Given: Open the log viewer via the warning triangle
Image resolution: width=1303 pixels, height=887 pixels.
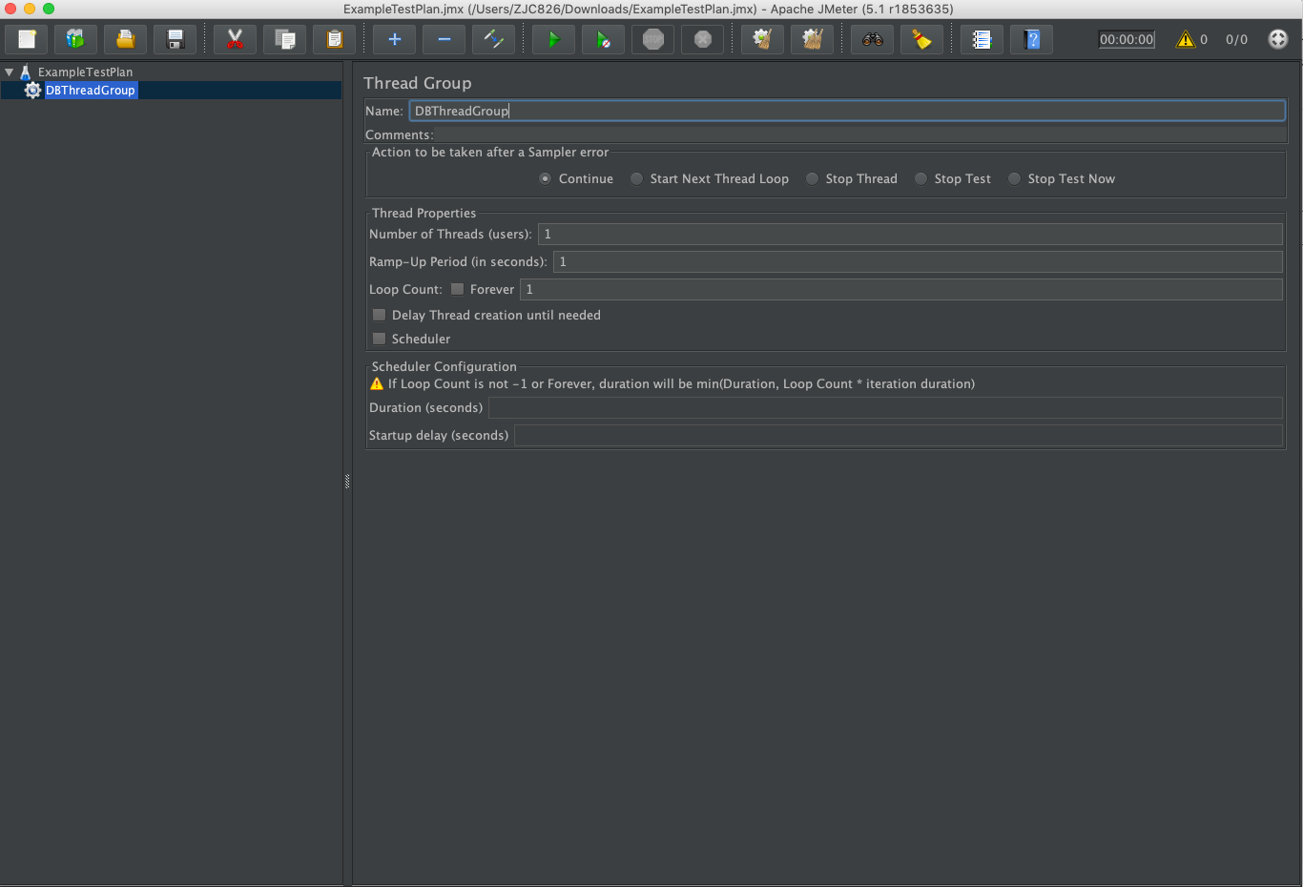Looking at the screenshot, I should (1186, 39).
